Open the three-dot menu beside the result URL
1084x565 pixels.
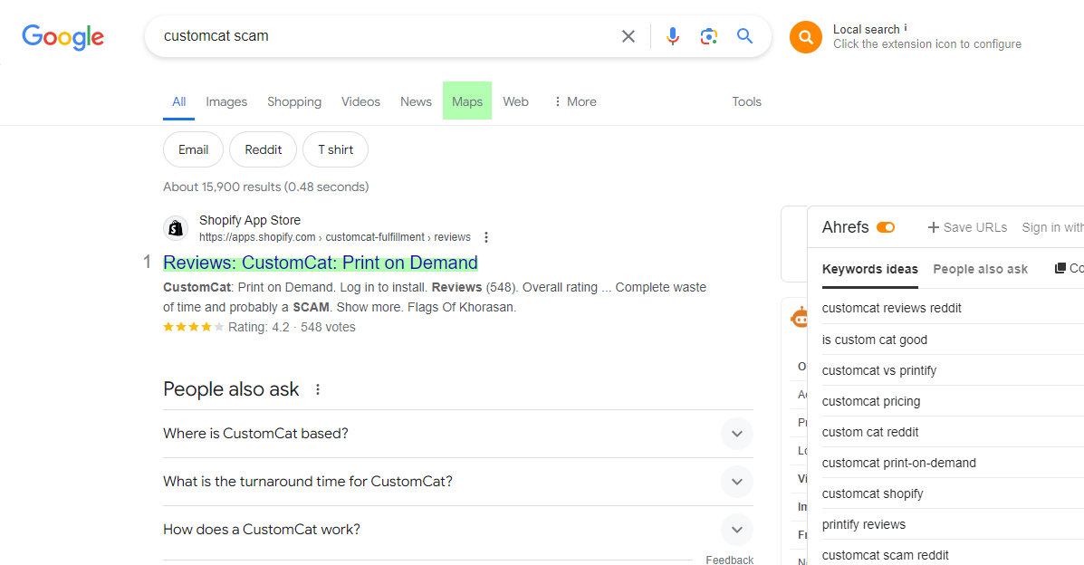(486, 236)
